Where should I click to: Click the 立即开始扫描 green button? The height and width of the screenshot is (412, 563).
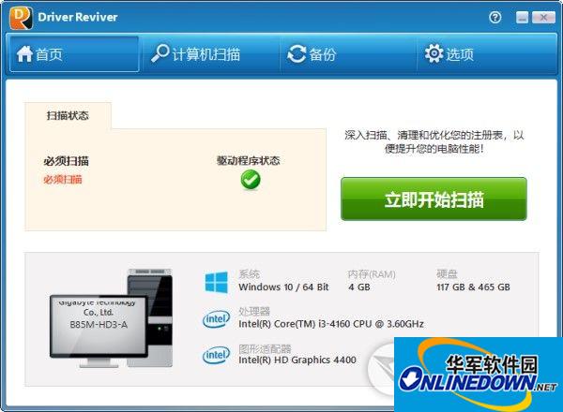pos(434,199)
